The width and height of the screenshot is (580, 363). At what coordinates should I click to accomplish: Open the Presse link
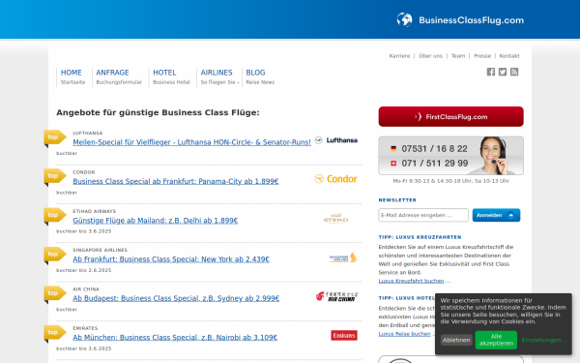tap(482, 56)
